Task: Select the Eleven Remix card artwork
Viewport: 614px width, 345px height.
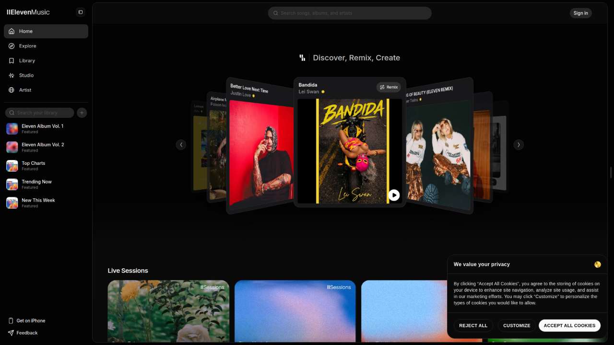Action: 438,153
